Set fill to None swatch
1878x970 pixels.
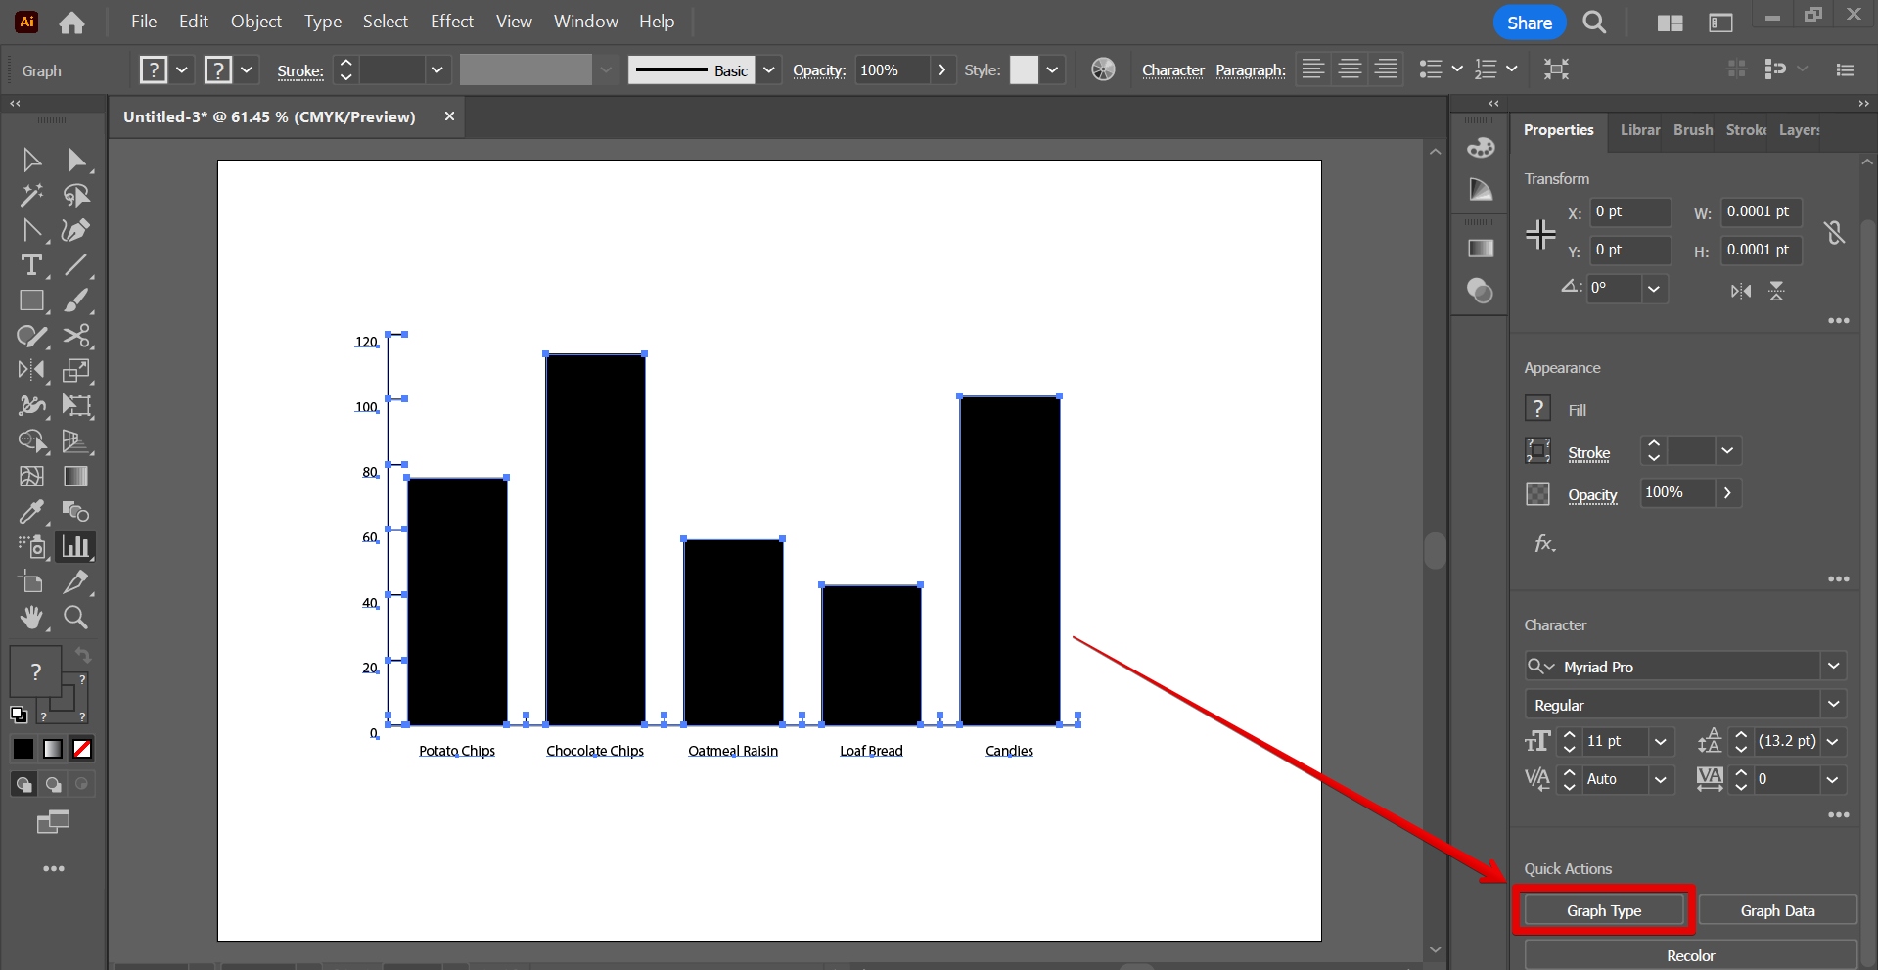pyautogui.click(x=82, y=749)
